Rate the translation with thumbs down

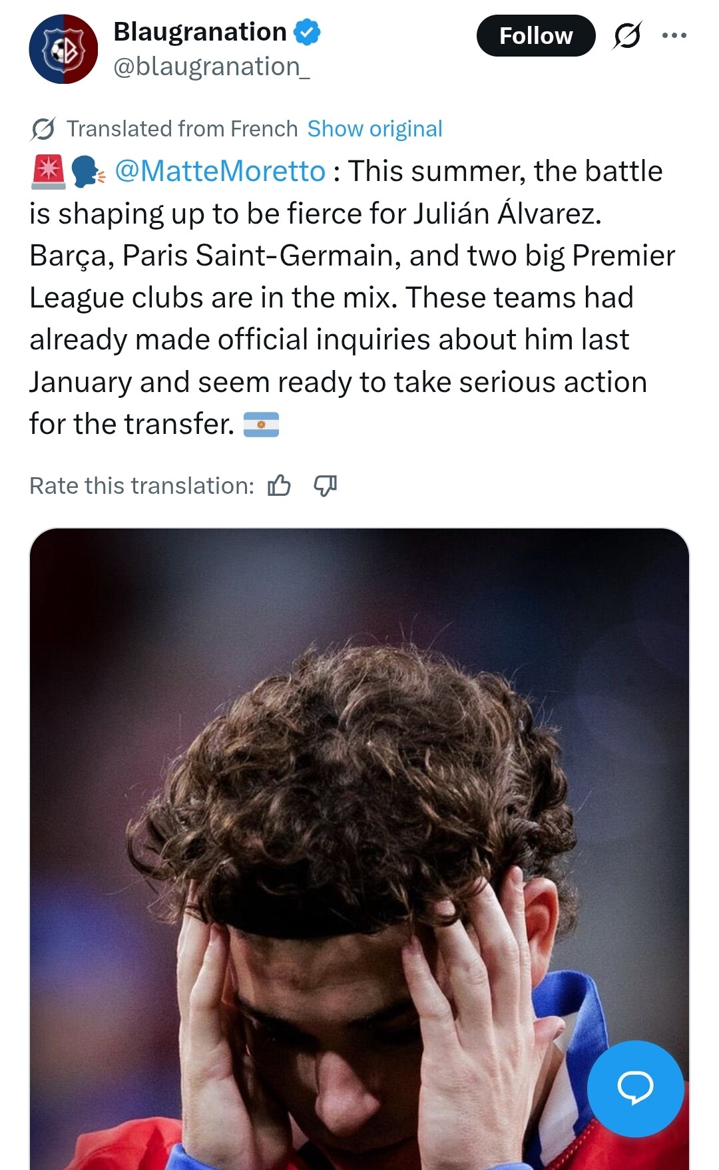click(x=325, y=486)
